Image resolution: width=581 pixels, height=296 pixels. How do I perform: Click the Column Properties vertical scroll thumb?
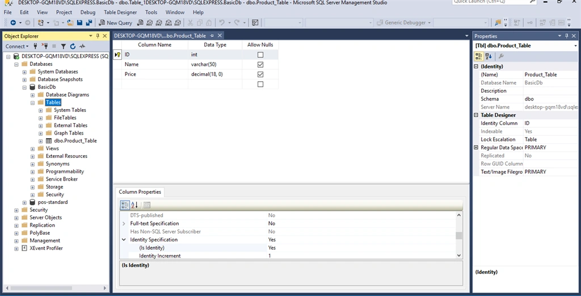click(x=459, y=236)
